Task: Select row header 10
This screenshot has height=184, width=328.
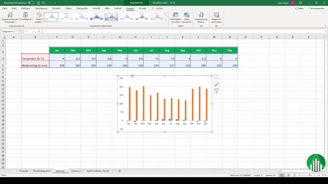Action: [x=3, y=85]
